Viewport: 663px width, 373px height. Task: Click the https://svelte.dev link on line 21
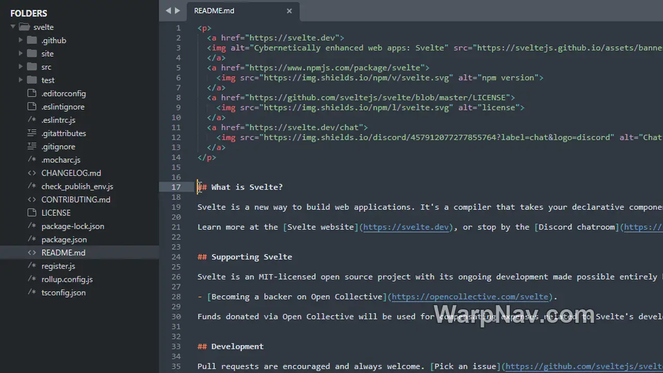(x=406, y=227)
